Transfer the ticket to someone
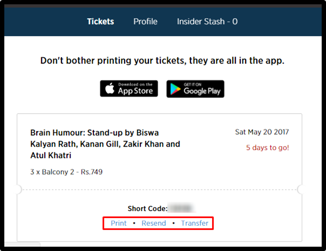 click(x=195, y=223)
